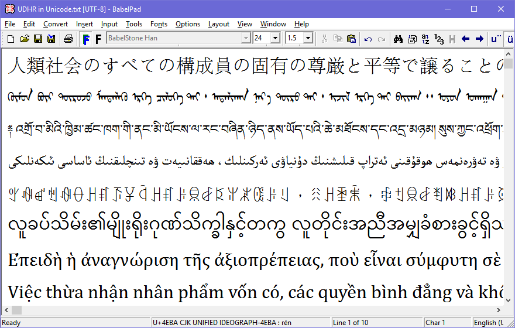The height and width of the screenshot is (328, 515).
Task: Click the 123 line numbers icon
Action: pos(438,39)
